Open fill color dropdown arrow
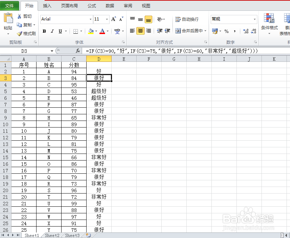290x238 pixels. 96,31
